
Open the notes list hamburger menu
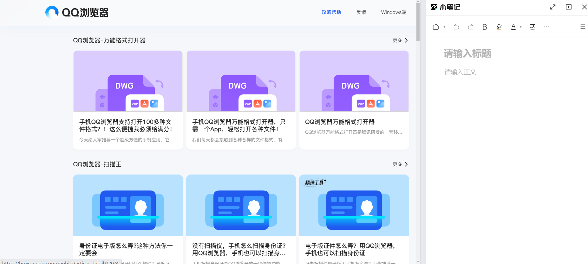(x=583, y=27)
